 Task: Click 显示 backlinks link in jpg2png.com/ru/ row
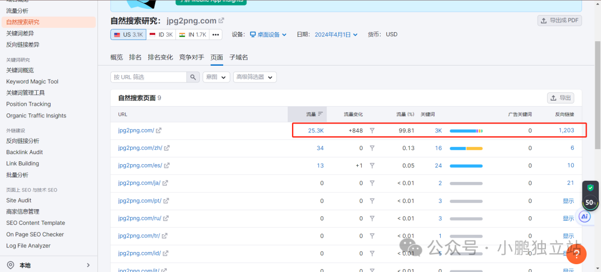coord(568,219)
